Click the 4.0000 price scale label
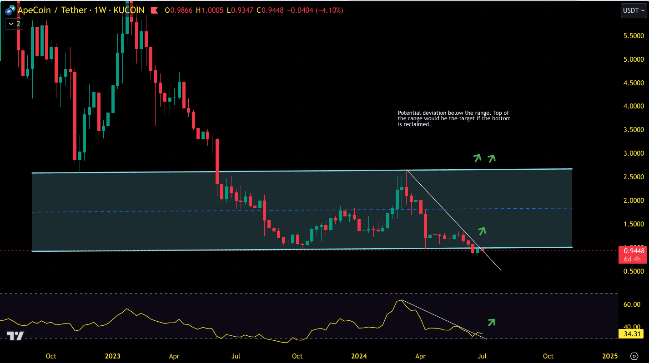The width and height of the screenshot is (649, 363). [x=634, y=106]
